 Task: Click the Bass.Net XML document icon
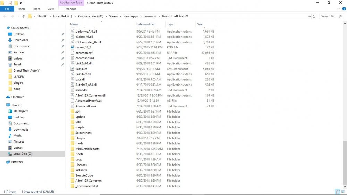pos(72,69)
